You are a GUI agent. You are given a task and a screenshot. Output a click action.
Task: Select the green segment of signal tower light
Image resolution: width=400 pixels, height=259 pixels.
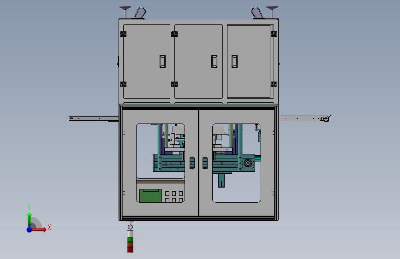pyautogui.click(x=131, y=239)
